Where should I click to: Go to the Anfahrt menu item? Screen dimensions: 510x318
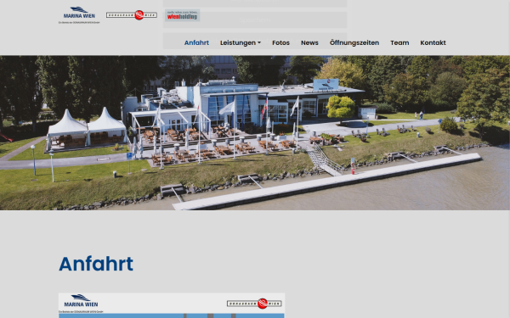coord(196,42)
